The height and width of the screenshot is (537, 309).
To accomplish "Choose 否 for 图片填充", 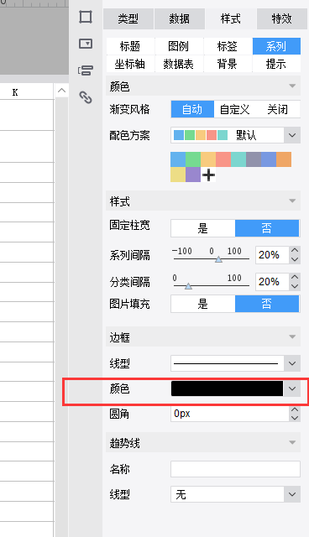I will click(267, 304).
